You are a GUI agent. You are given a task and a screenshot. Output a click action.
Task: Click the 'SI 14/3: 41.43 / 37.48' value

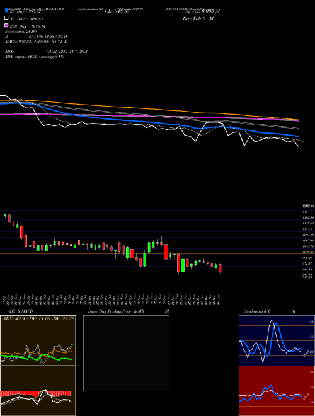tap(49, 37)
